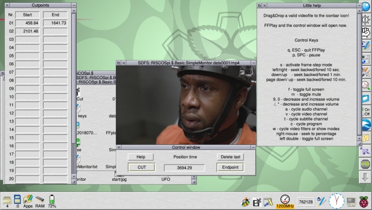Click the RAM disc icon

click(40, 200)
